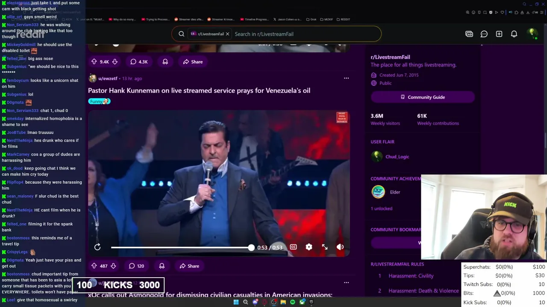
Task: Open the Streamer dies bookmark
Action: click(x=188, y=19)
